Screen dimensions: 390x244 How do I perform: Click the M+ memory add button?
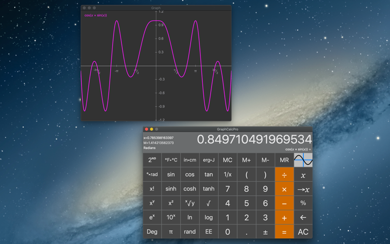click(246, 160)
